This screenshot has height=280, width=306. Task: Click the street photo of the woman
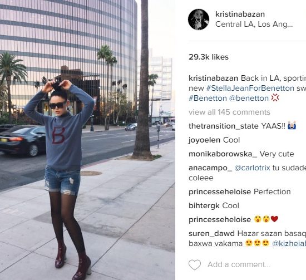click(87, 140)
